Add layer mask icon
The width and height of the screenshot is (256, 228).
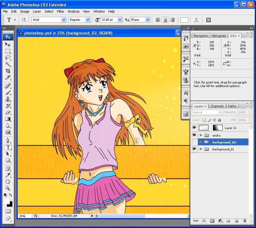click(212, 221)
